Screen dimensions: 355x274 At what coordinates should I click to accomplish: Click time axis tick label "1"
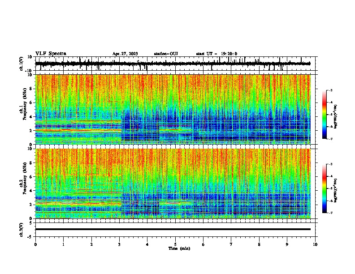point(63,244)
